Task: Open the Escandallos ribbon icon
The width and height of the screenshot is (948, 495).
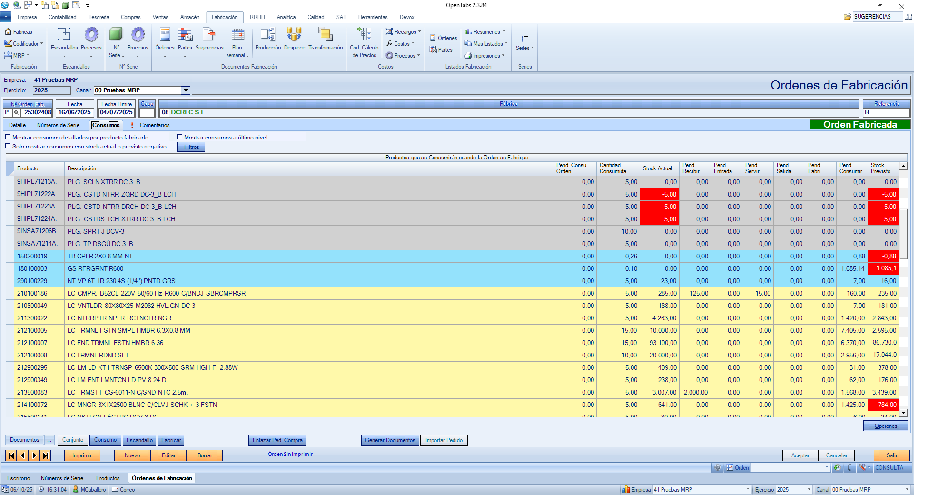Action: pos(64,35)
